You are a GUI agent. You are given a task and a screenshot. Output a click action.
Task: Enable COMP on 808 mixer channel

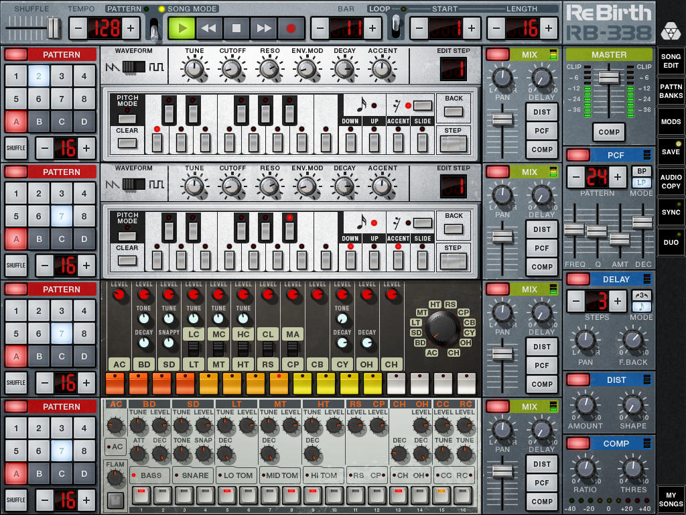click(x=541, y=384)
